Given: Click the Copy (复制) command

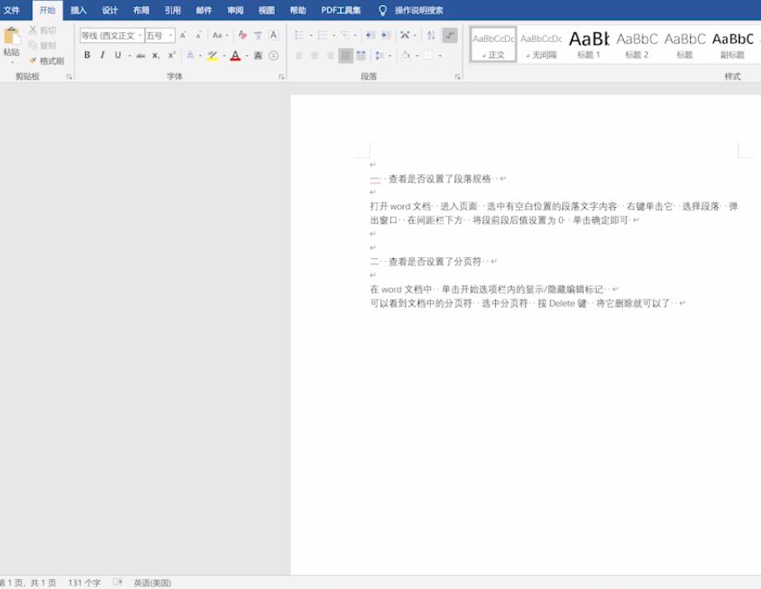Looking at the screenshot, I should [42, 45].
